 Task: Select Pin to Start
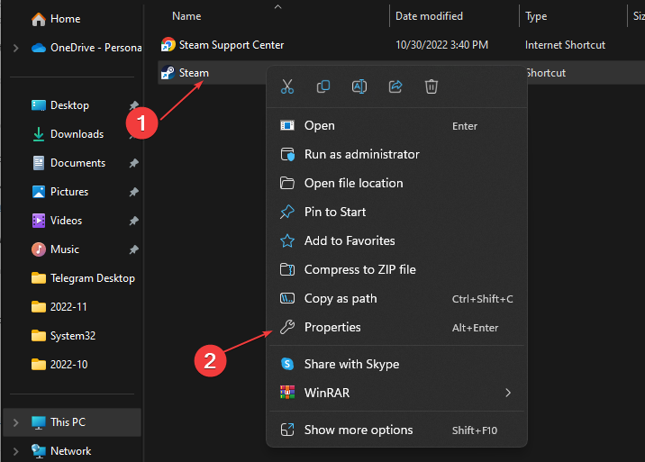[397, 212]
